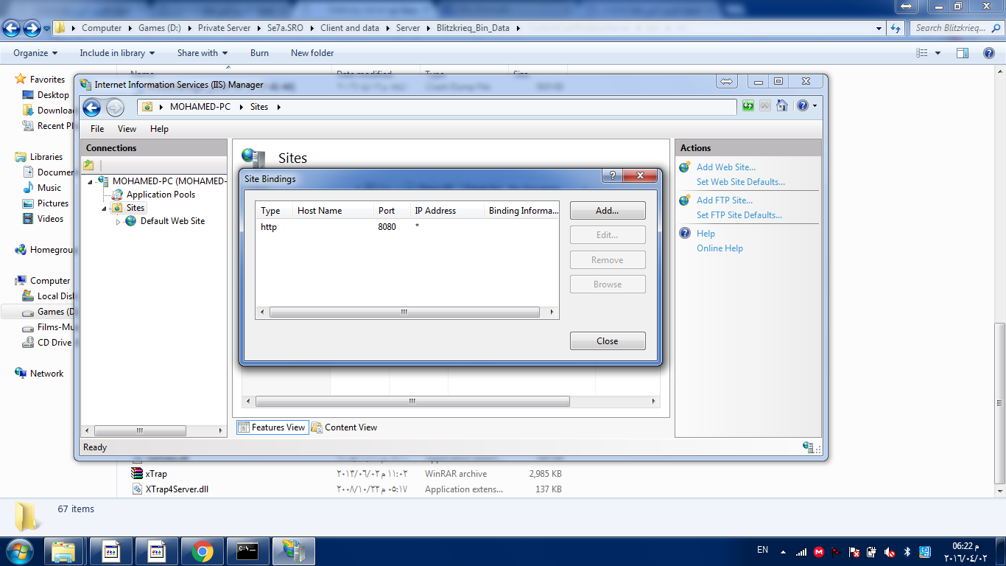Screen dimensions: 1006x566
Task: Click Set Web Site Defaults... link
Action: [741, 182]
